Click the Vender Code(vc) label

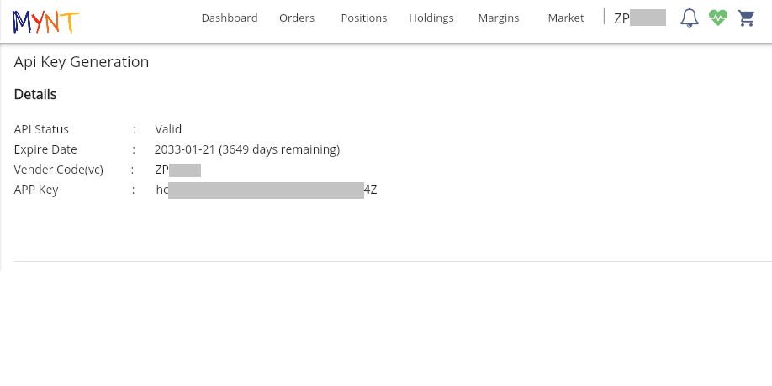[58, 170]
